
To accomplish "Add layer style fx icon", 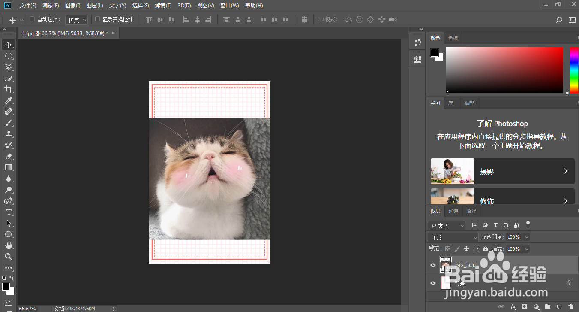I will pyautogui.click(x=513, y=307).
